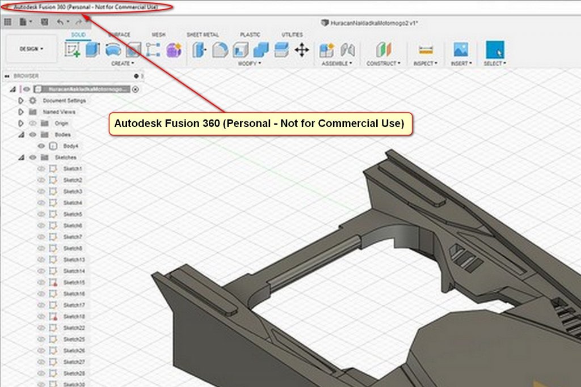The height and width of the screenshot is (387, 581).
Task: Click the New Component icon above Assemble
Action: (326, 50)
